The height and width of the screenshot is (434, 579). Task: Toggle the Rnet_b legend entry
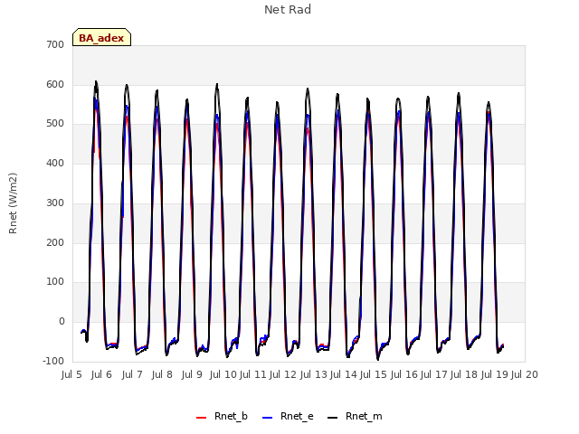[222, 416]
